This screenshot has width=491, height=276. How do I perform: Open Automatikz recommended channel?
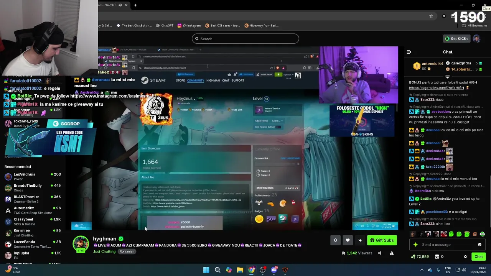[33, 210]
